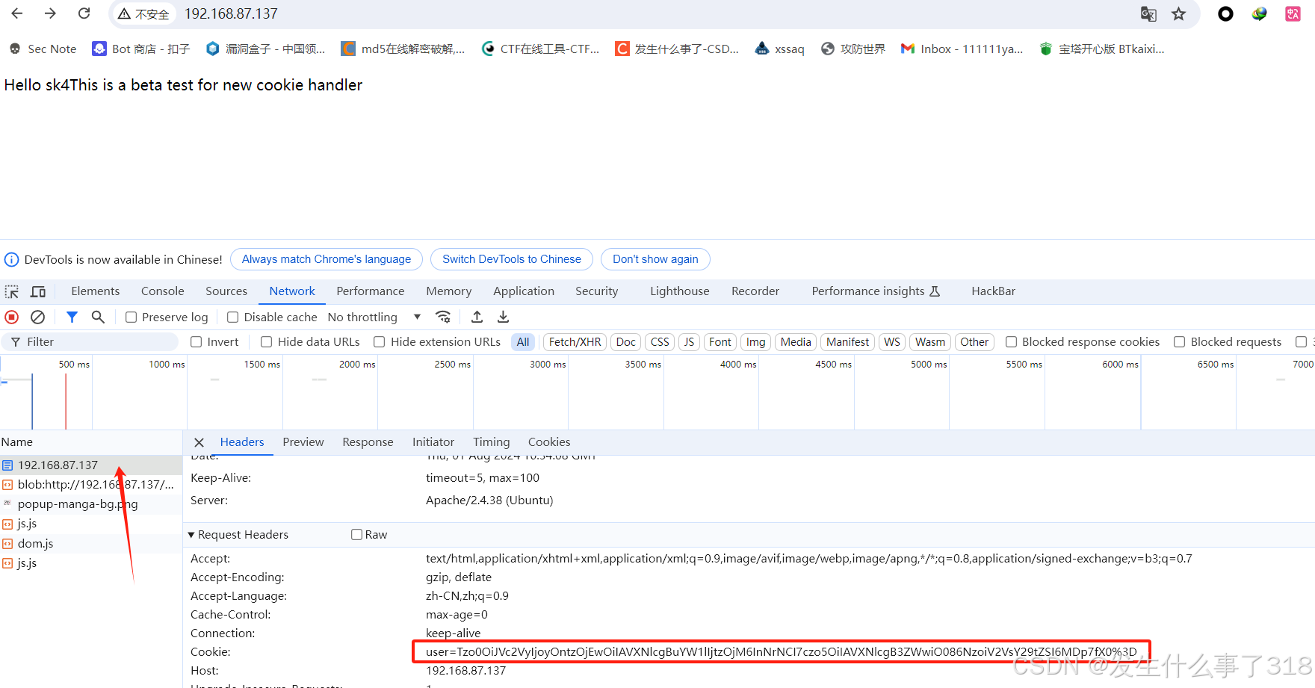
Task: Toggle the network filter funnel icon
Action: [x=72, y=317]
